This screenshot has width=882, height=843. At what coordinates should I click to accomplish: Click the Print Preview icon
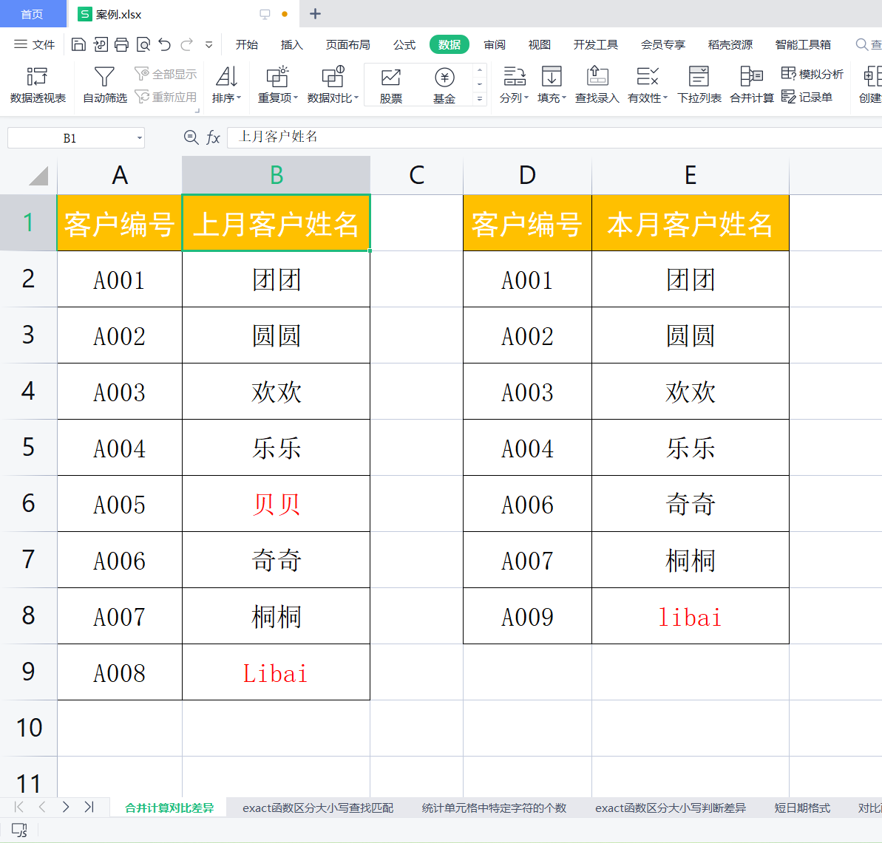click(143, 44)
